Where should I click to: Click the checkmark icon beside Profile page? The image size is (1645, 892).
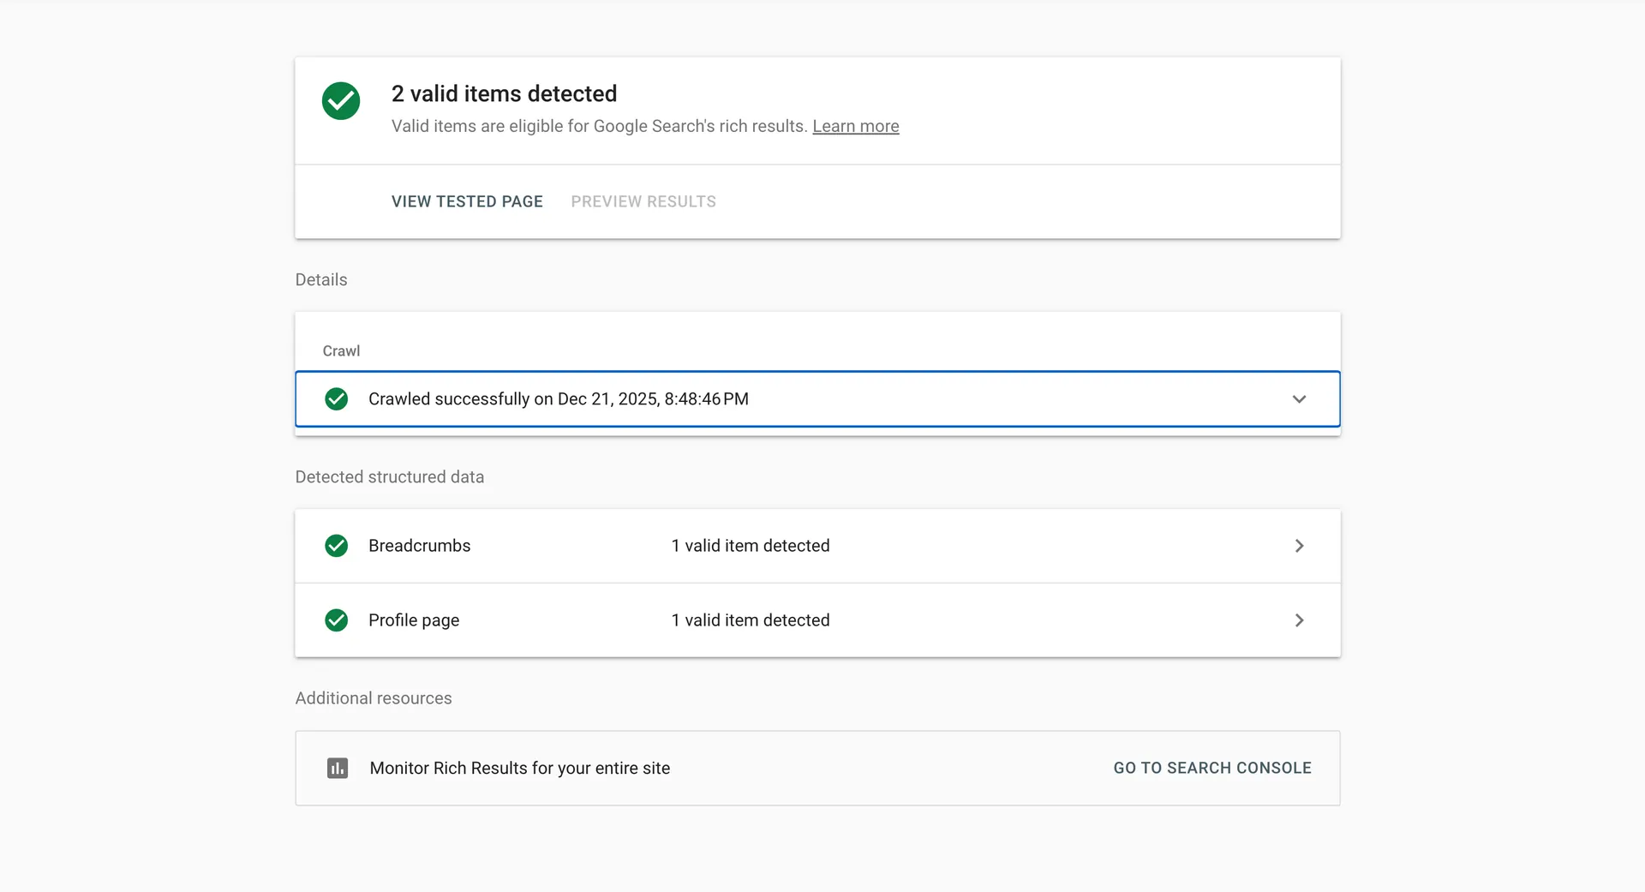click(x=336, y=620)
